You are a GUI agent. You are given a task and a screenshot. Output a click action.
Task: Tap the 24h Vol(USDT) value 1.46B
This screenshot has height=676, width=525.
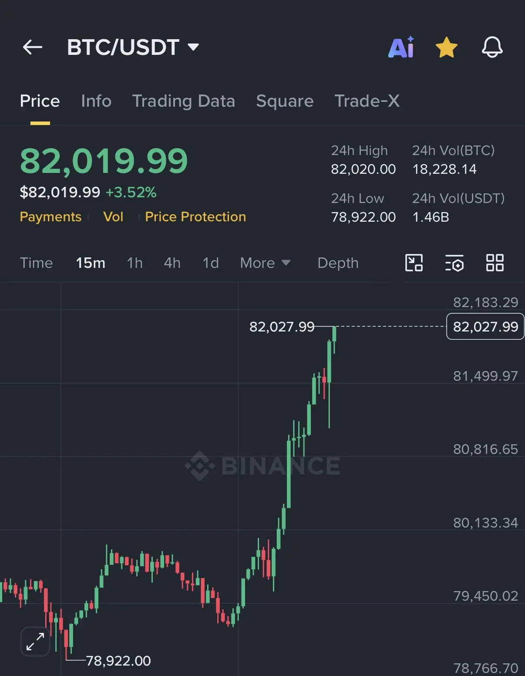tap(431, 217)
